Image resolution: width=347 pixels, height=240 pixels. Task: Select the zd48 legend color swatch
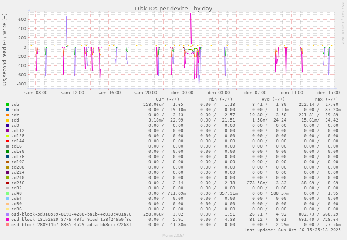(x=7, y=193)
